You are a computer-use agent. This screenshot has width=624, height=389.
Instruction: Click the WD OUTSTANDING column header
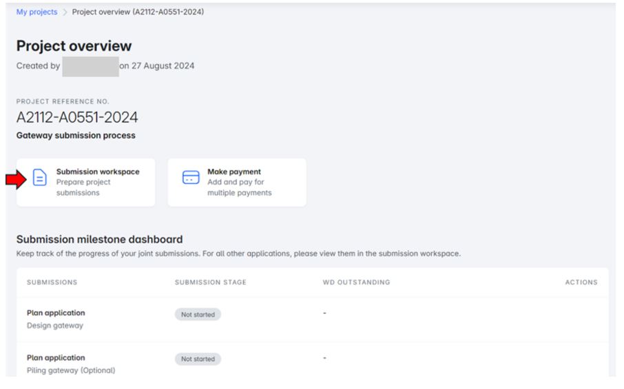tap(356, 282)
